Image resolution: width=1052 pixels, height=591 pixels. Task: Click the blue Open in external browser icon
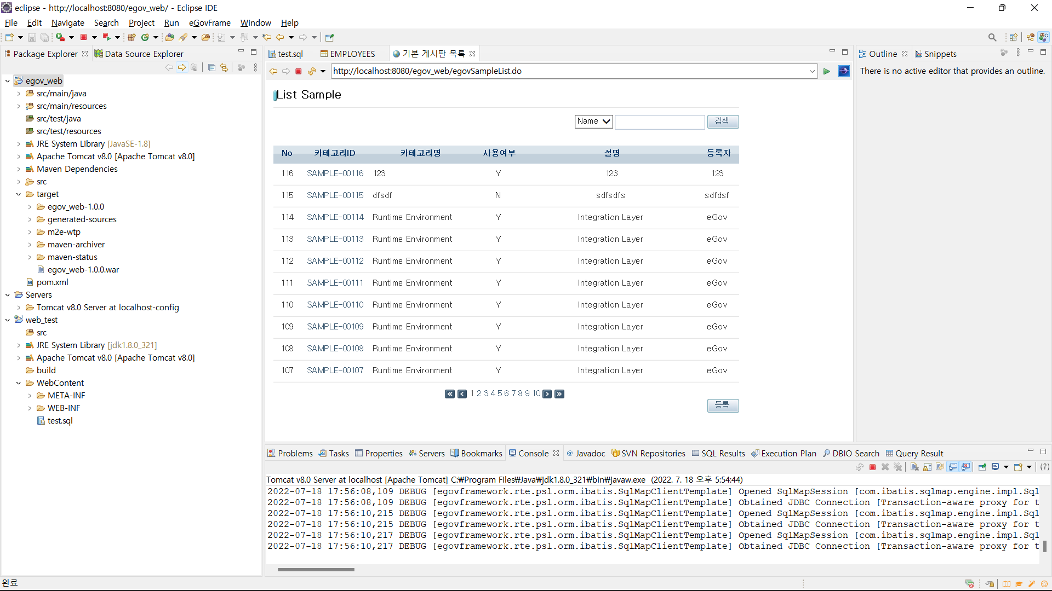[x=844, y=71]
